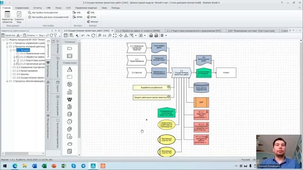Select the people group shape in palette

(x=70, y=99)
